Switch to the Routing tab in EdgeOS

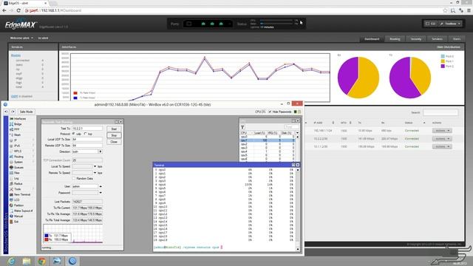tap(395, 39)
